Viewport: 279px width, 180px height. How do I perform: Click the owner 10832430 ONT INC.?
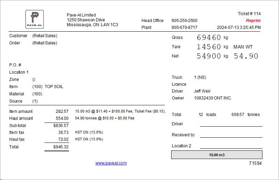pos(213,98)
